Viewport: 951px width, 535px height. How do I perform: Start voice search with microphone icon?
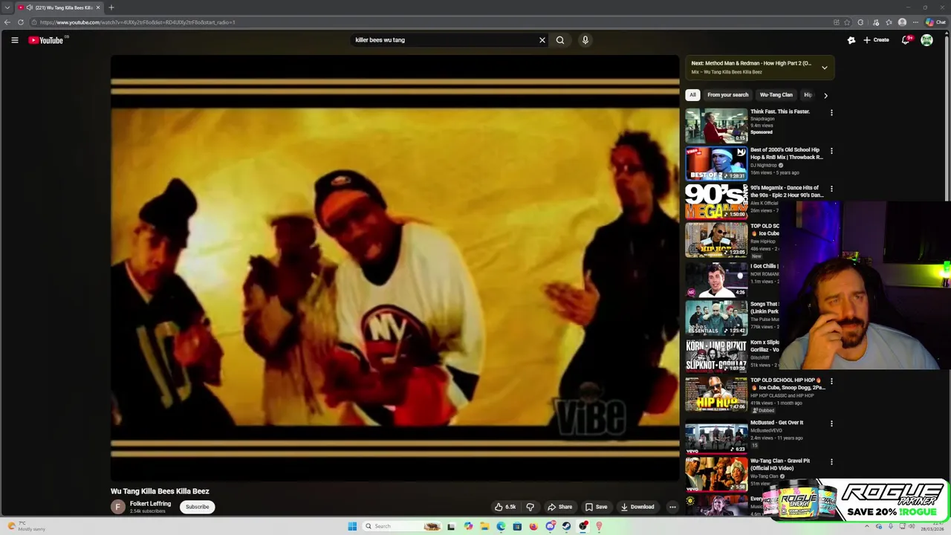585,40
